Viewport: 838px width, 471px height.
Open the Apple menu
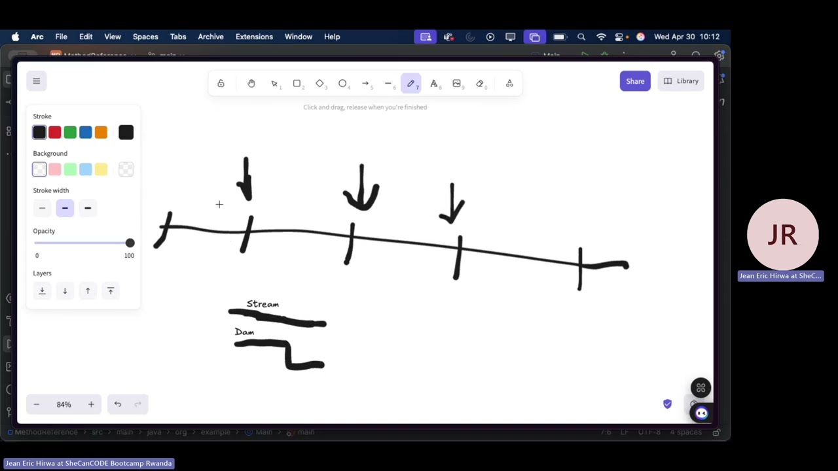[x=16, y=37]
